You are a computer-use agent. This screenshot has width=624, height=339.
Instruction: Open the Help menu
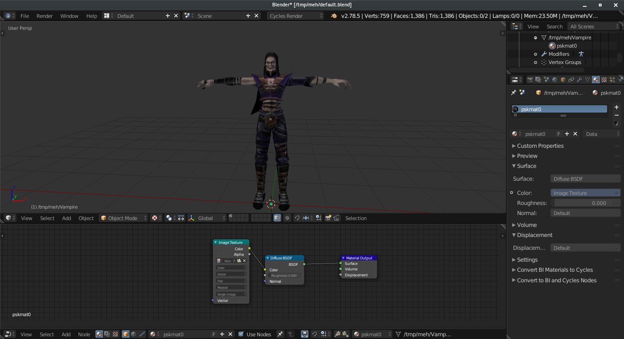click(92, 16)
